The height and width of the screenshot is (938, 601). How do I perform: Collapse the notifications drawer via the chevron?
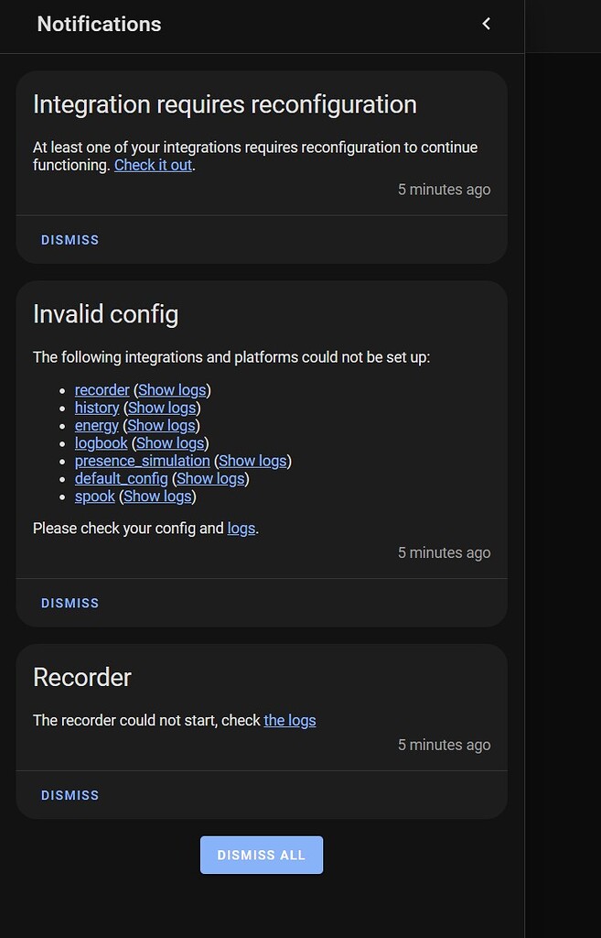pos(486,24)
